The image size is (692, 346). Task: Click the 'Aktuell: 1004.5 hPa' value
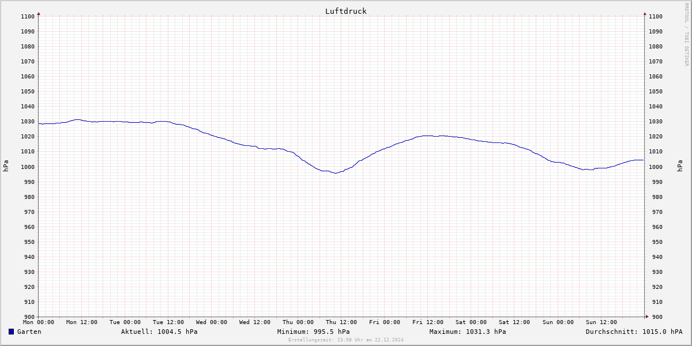(159, 332)
